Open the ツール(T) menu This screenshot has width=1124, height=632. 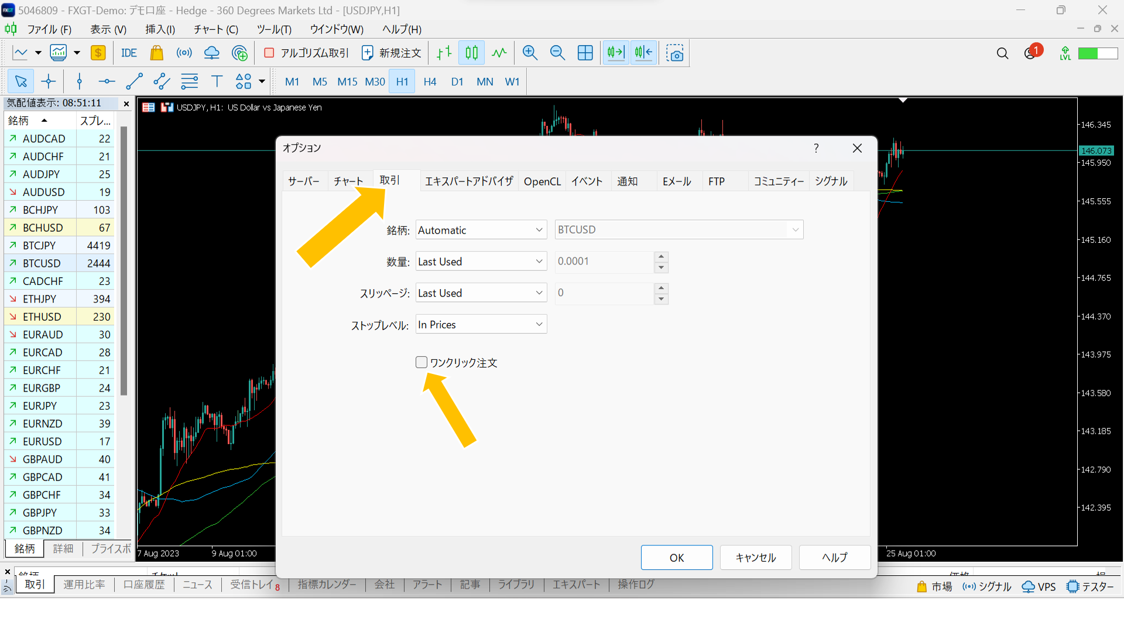(273, 29)
